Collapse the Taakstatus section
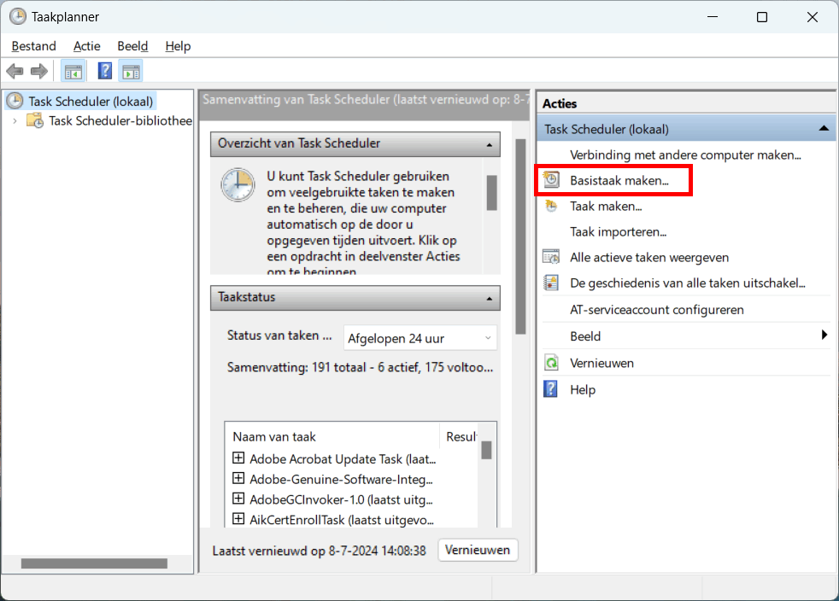The image size is (839, 601). 490,298
